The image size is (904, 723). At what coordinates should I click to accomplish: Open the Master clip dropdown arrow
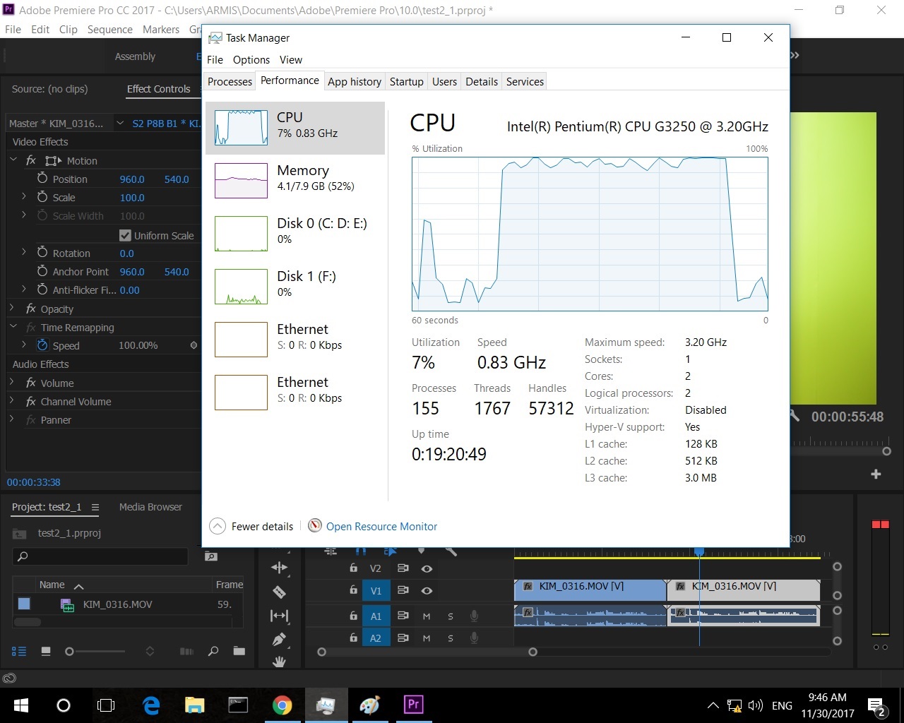pyautogui.click(x=120, y=123)
